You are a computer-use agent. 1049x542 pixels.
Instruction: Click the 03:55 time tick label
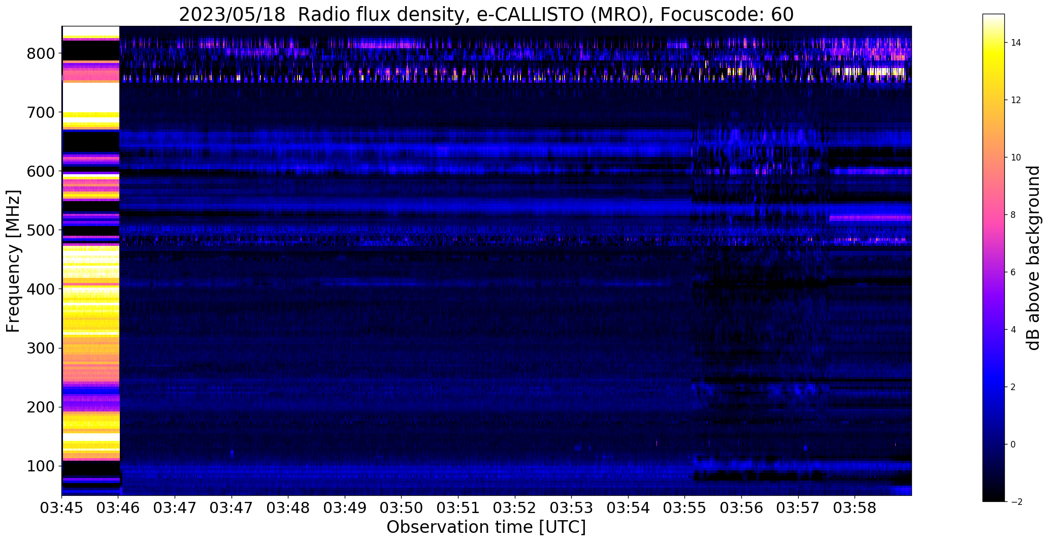pyautogui.click(x=685, y=508)
